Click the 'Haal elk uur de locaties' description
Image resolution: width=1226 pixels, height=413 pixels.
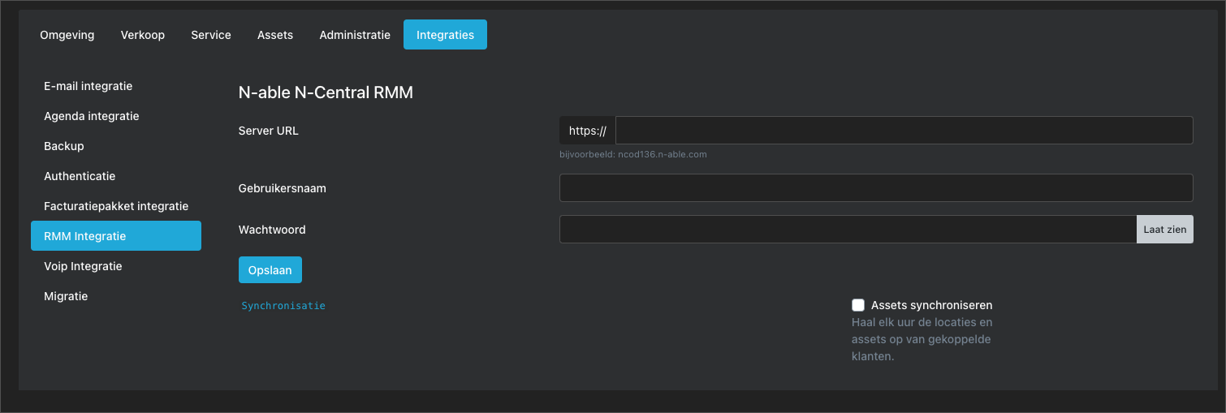(922, 339)
